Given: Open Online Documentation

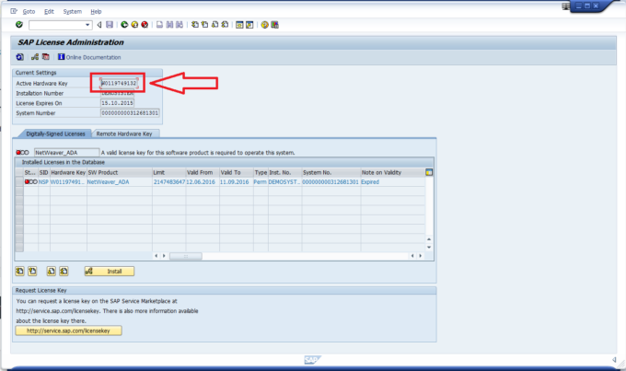Looking at the screenshot, I should click(x=92, y=57).
